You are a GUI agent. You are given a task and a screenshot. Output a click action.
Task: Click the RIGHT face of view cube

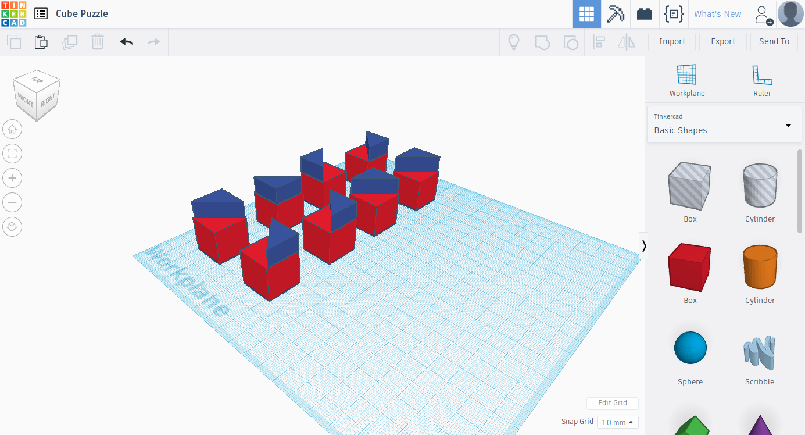48,101
